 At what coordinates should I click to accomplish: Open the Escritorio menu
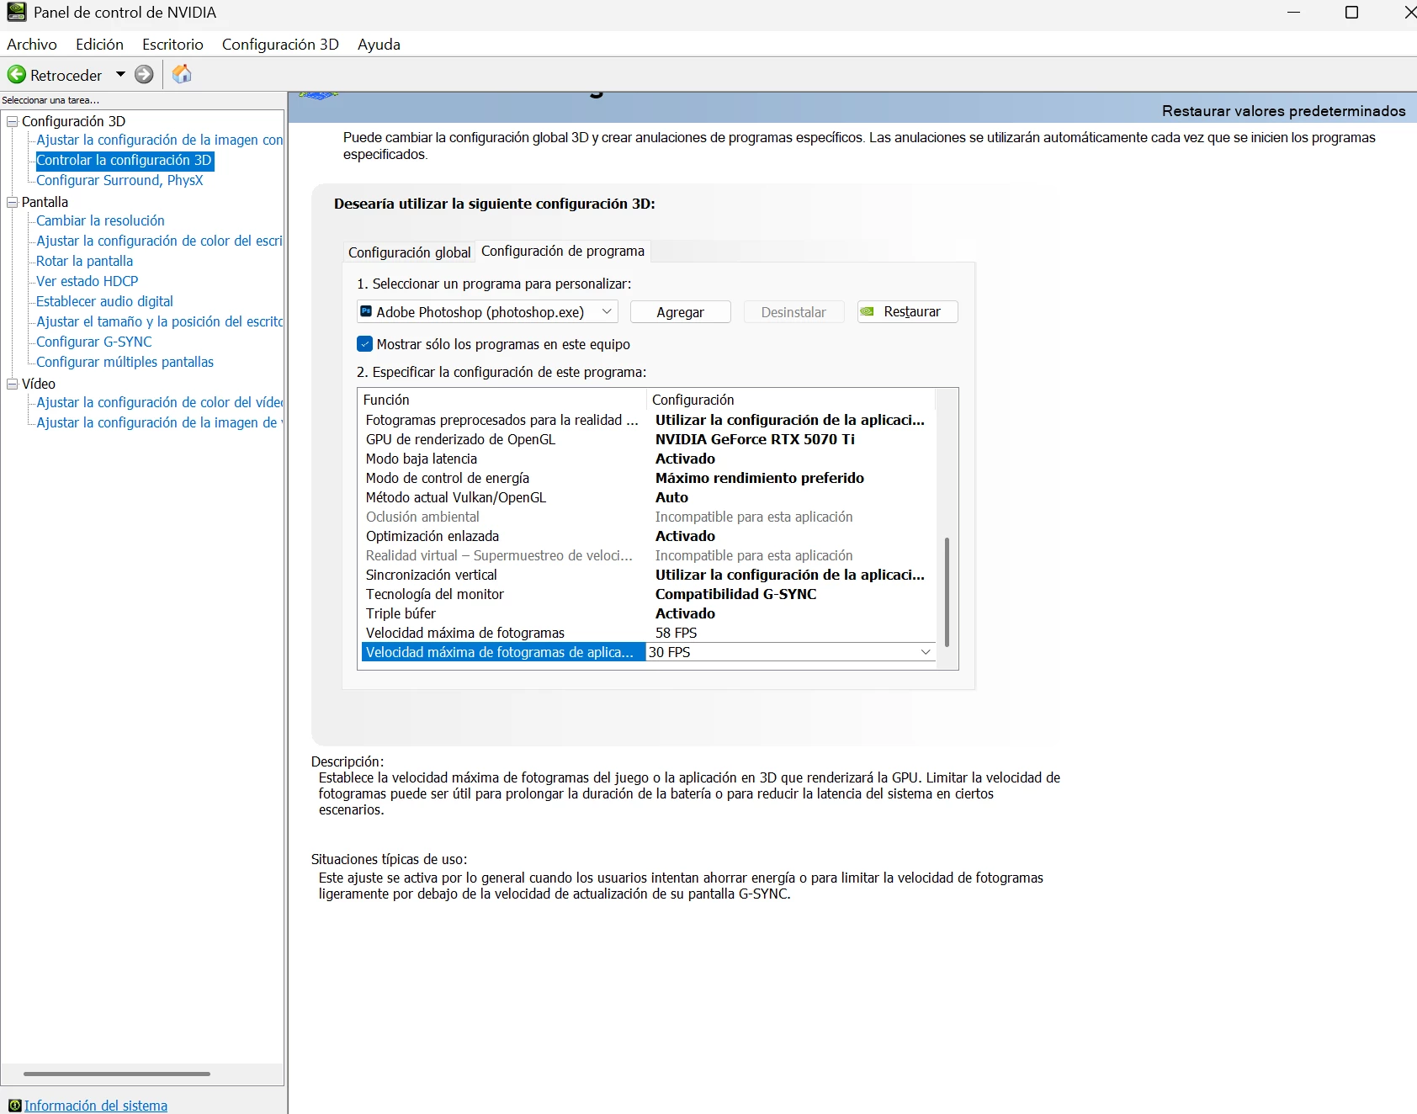pyautogui.click(x=172, y=44)
